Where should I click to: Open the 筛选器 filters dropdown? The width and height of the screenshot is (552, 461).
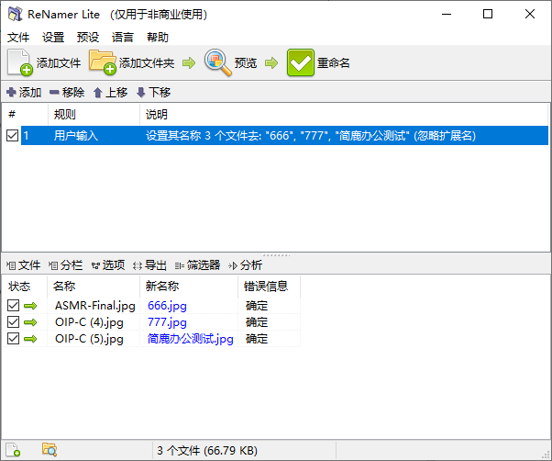click(197, 265)
